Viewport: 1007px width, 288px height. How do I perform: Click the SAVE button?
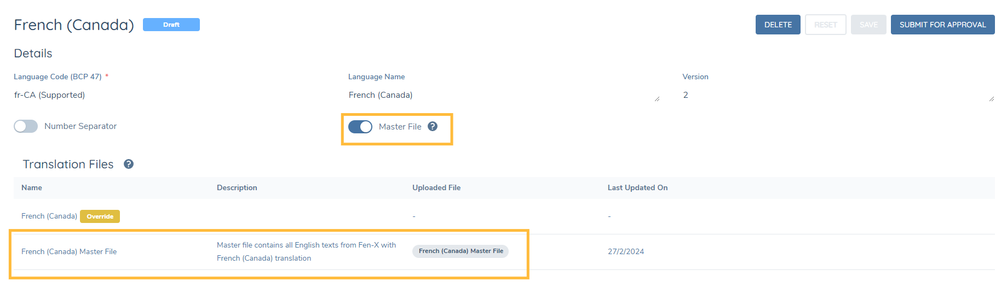click(868, 25)
